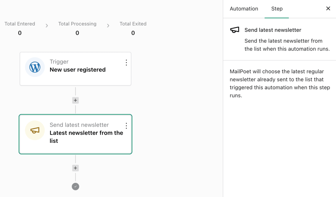Image resolution: width=336 pixels, height=197 pixels.
Task: Click chevron between Total Processing and Exited
Action: coord(108,26)
